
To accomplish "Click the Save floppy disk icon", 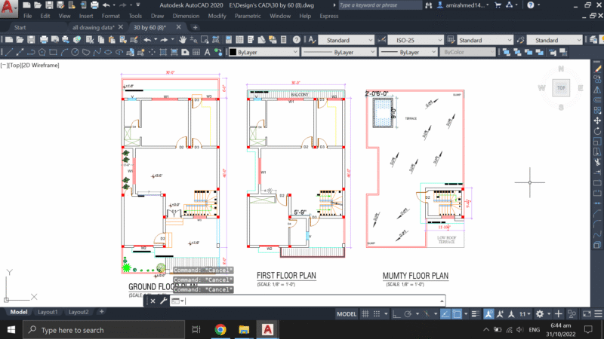I will point(31,40).
